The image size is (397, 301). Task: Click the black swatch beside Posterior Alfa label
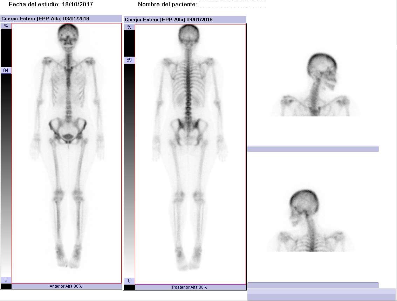tap(129, 287)
